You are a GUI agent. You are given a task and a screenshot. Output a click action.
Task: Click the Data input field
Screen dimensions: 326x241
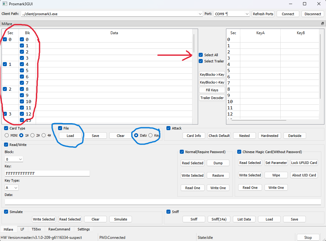coord(163,202)
